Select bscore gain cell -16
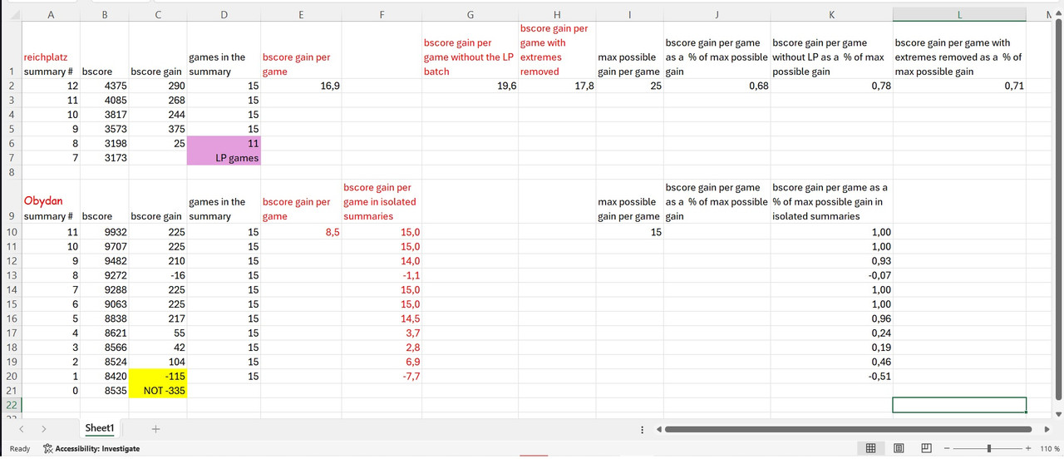 coord(158,275)
